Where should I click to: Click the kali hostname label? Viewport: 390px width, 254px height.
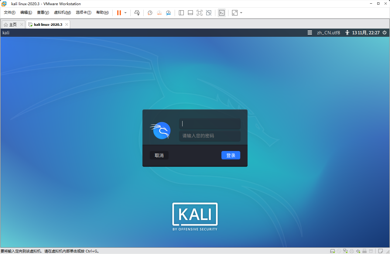[6, 33]
